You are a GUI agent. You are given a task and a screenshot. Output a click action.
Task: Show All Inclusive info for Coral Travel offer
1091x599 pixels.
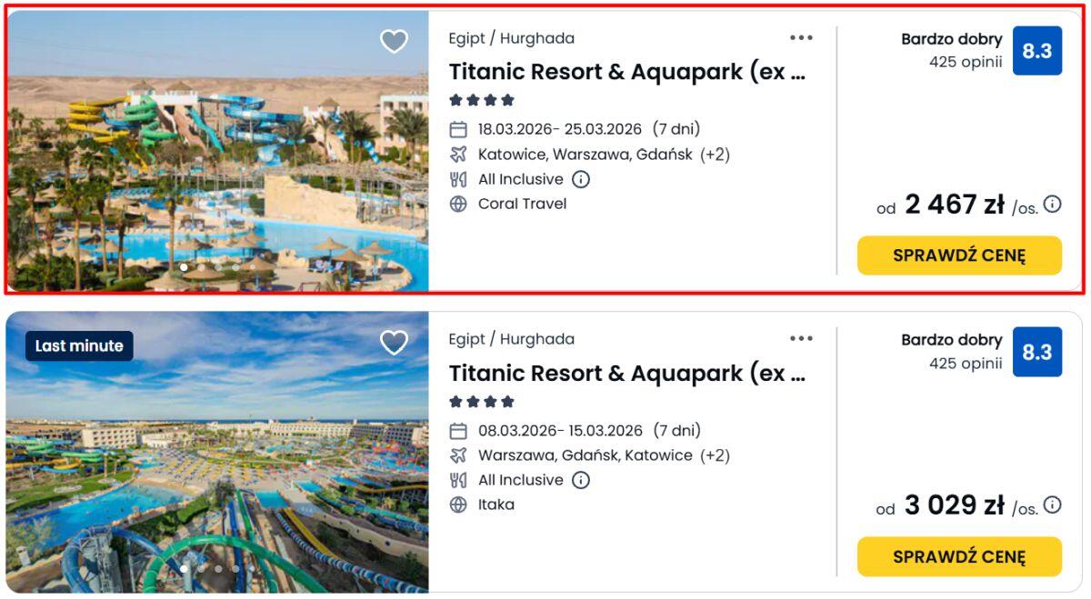click(x=581, y=179)
